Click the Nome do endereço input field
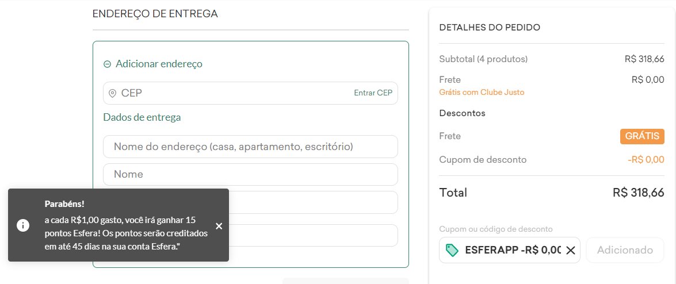Image resolution: width=676 pixels, height=284 pixels. [x=250, y=147]
